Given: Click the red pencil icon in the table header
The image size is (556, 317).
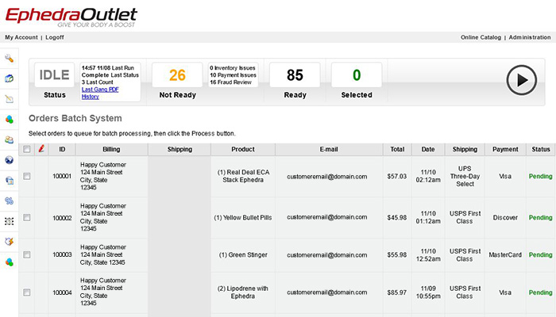Looking at the screenshot, I should click(x=41, y=149).
